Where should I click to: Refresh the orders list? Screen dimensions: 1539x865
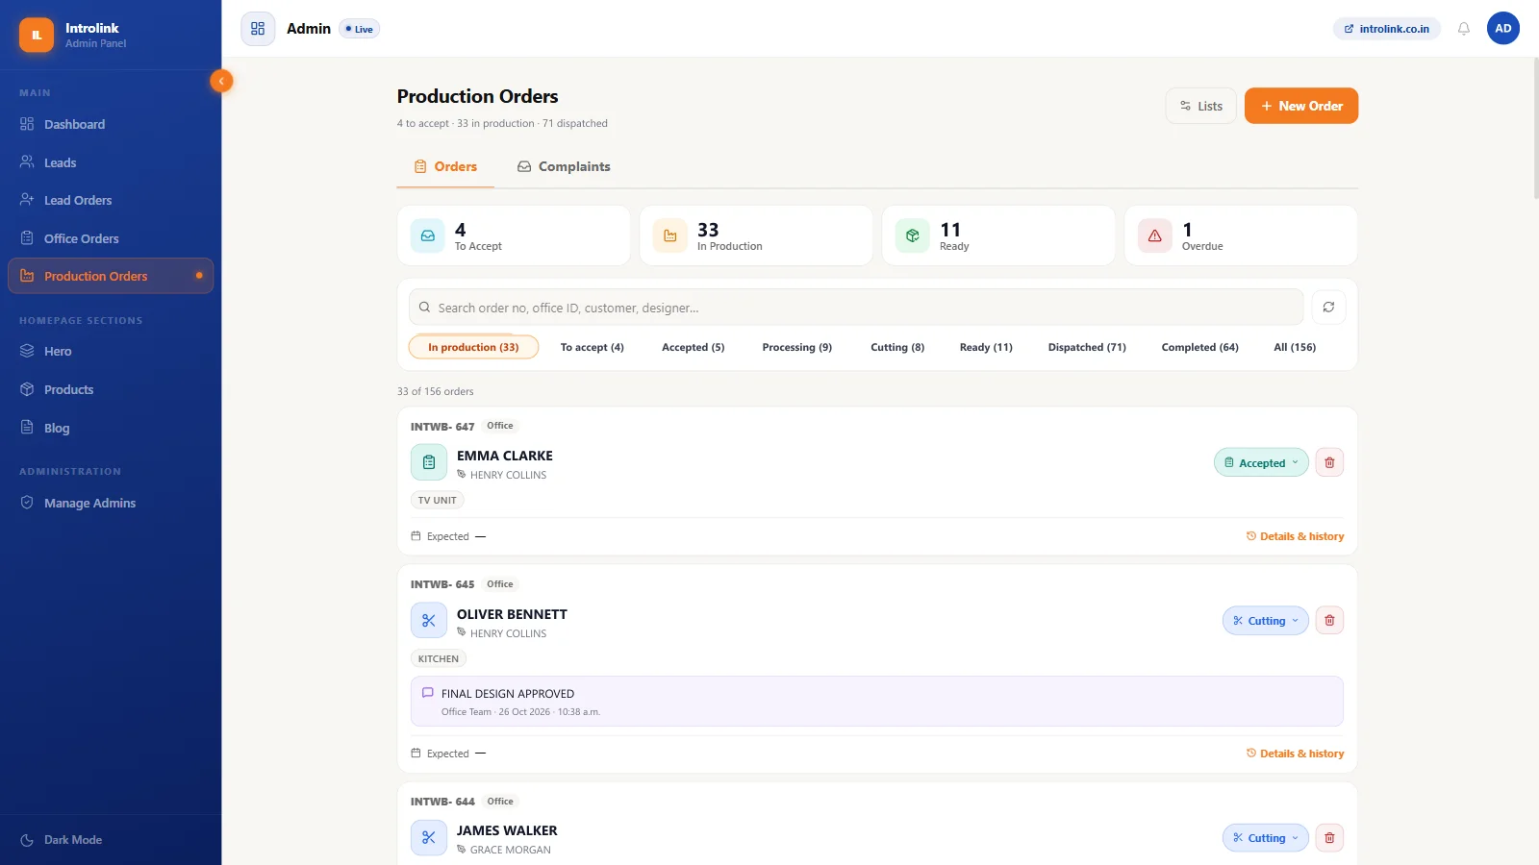coord(1328,308)
